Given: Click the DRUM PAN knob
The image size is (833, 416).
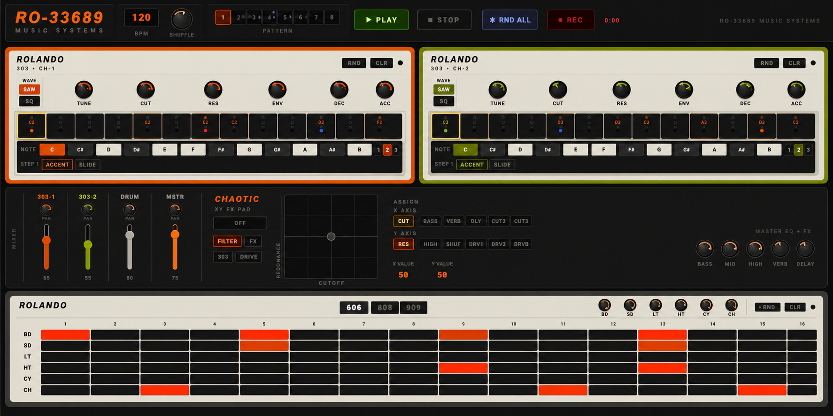Looking at the screenshot, I should [130, 209].
